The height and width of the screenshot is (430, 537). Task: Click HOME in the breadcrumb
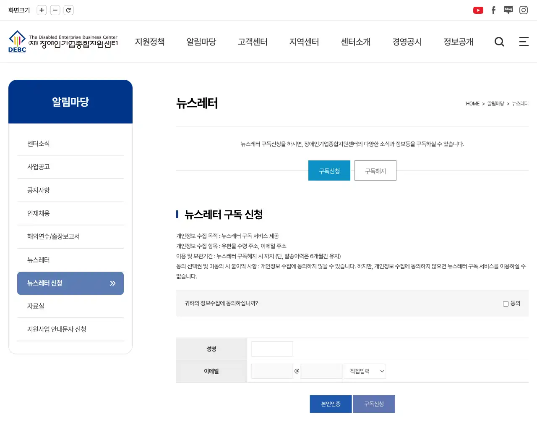click(472, 104)
